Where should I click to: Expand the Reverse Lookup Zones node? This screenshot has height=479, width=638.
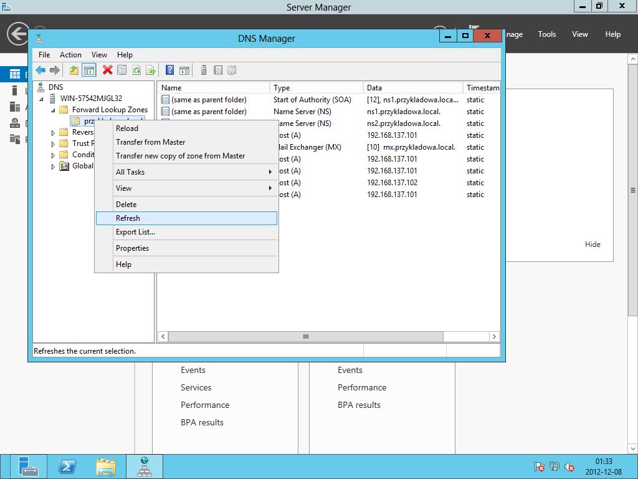coord(53,133)
